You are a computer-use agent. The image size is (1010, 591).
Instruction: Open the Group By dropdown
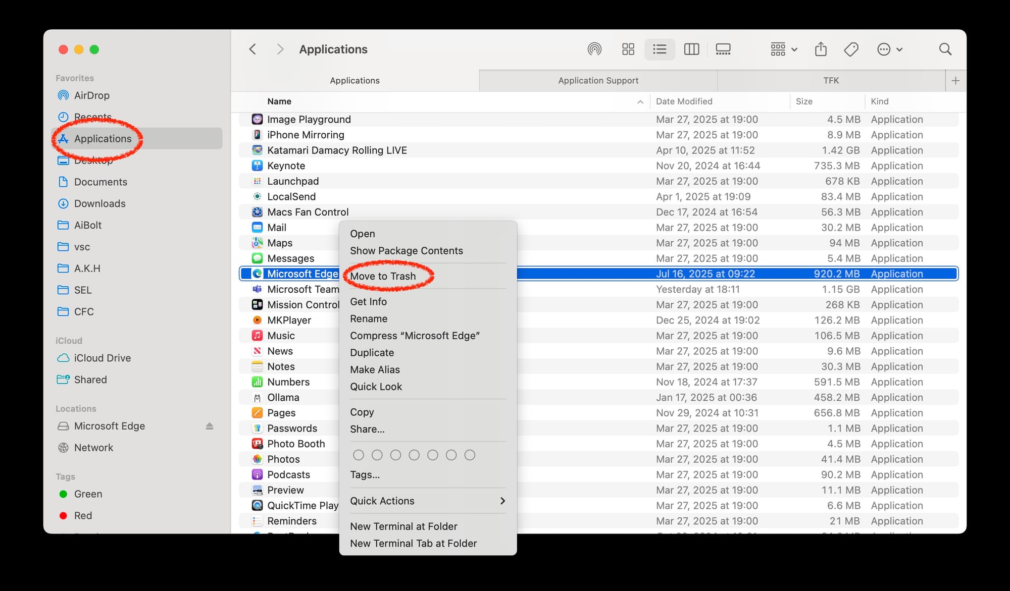pyautogui.click(x=784, y=49)
